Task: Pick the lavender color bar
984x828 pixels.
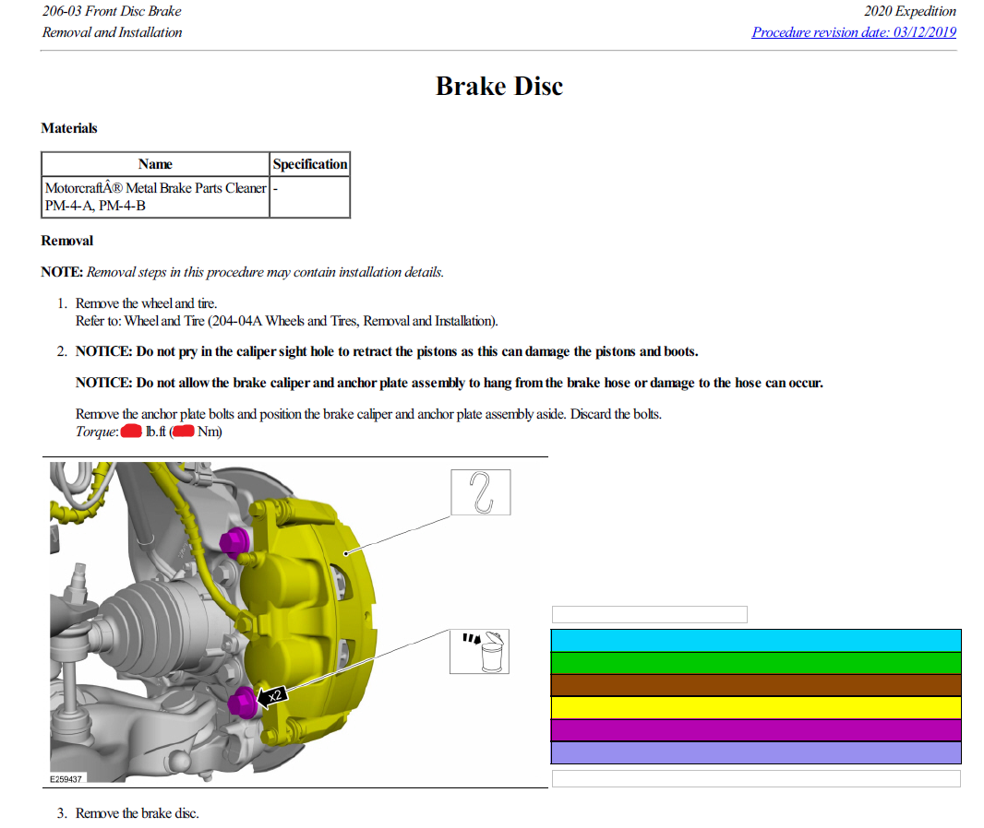Action: [755, 752]
